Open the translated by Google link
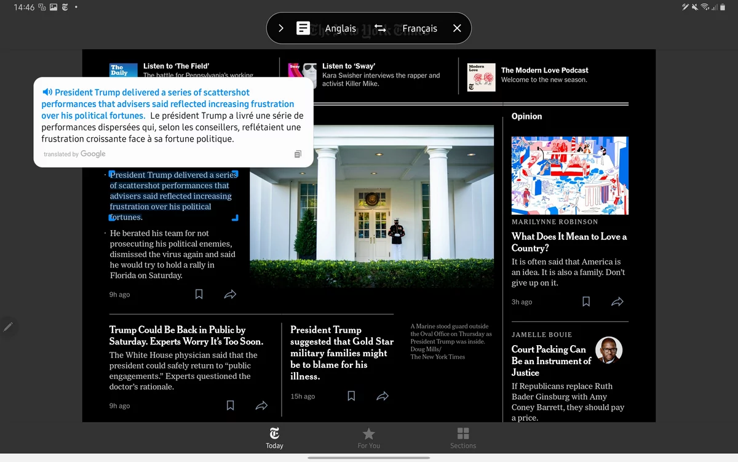This screenshot has width=738, height=462. 74,154
